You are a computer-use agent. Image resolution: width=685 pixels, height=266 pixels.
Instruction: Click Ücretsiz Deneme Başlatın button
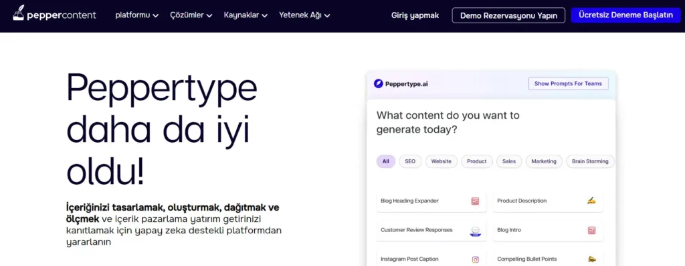click(x=625, y=15)
